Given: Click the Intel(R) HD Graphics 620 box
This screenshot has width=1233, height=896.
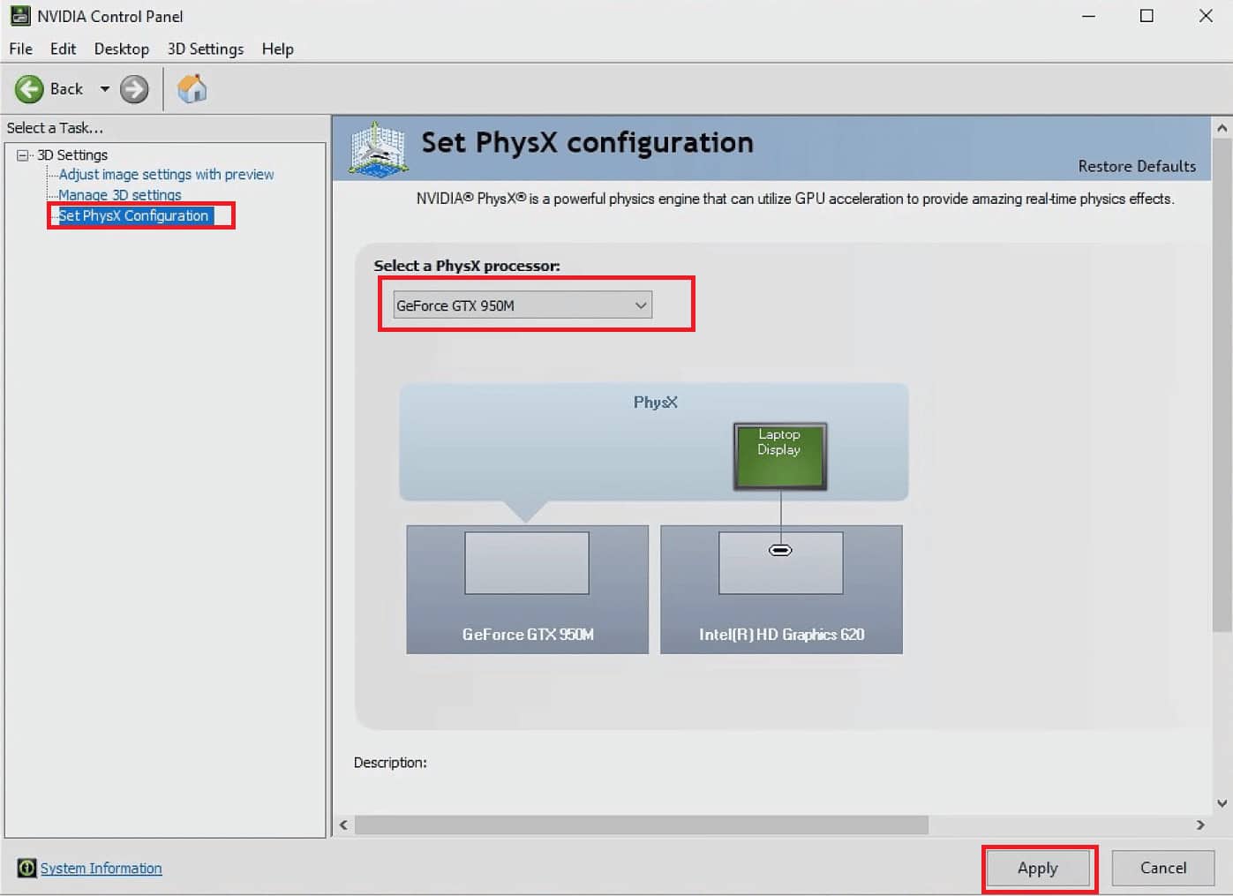Looking at the screenshot, I should click(781, 589).
